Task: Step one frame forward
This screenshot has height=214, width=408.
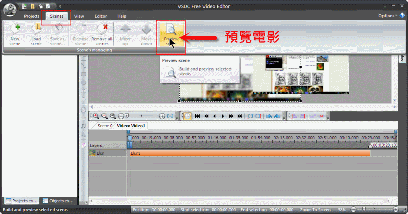Action: (x=223, y=116)
